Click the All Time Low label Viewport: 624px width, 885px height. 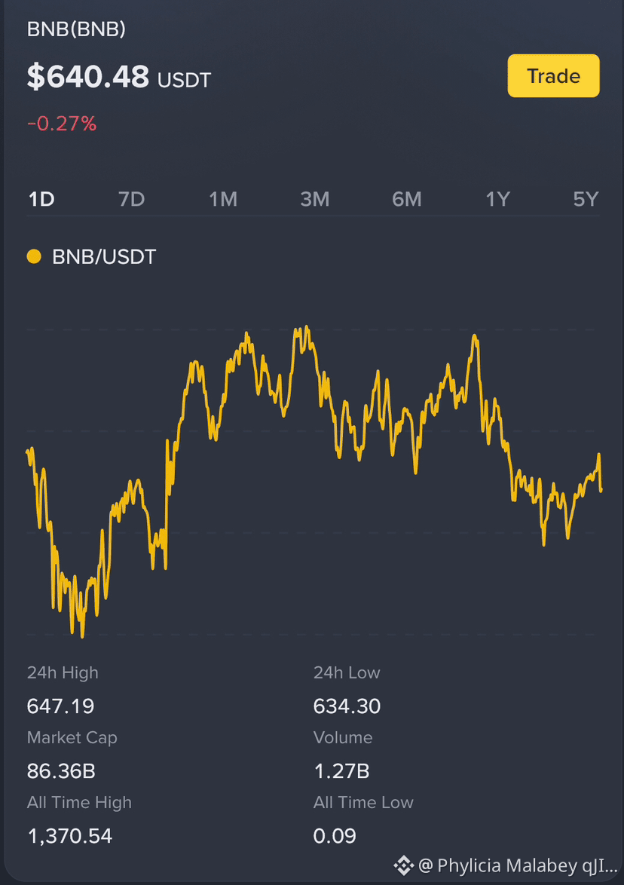(x=363, y=803)
